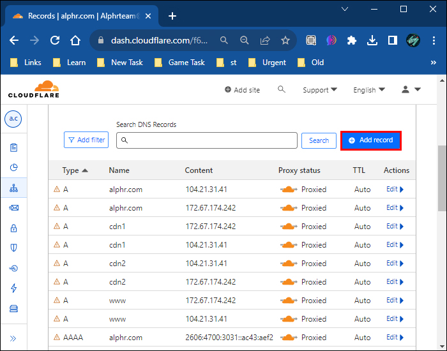Open the Urgent bookmark folder
447x351 pixels.
pos(268,63)
